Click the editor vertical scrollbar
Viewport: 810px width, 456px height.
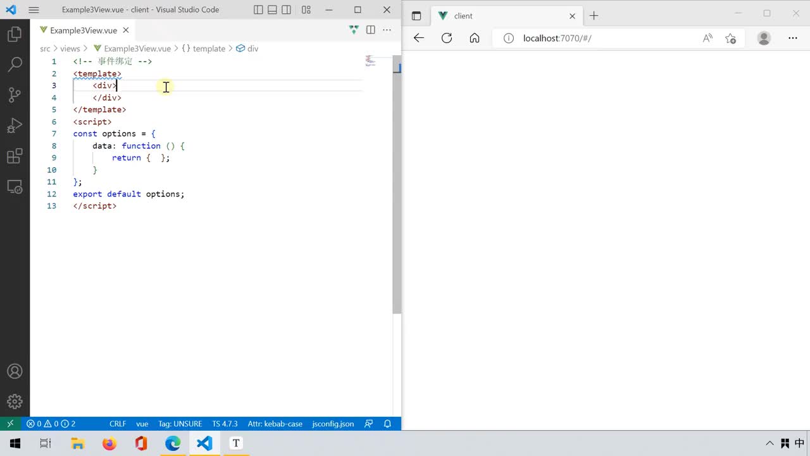pos(397,184)
